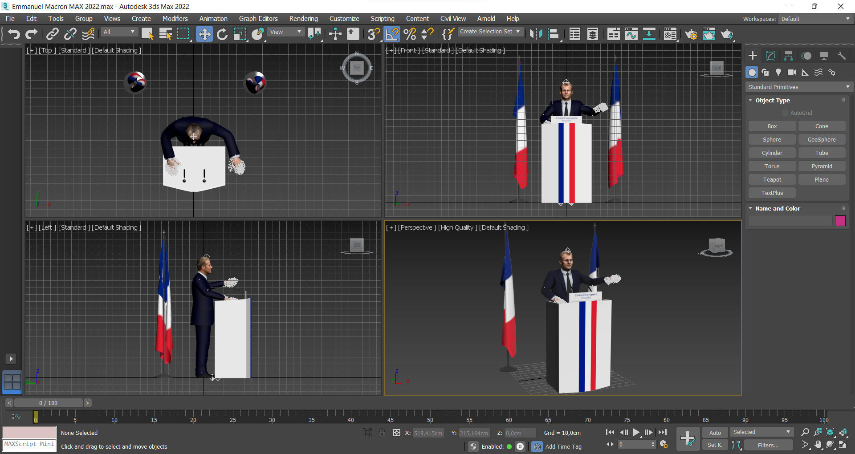
Task: Open the Render Setup icon
Action: [691, 34]
